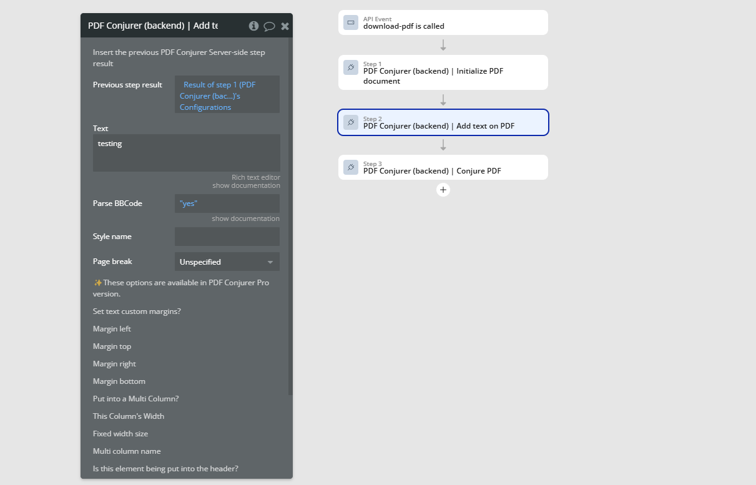
Task: Click the Style name input field
Action: tap(227, 237)
